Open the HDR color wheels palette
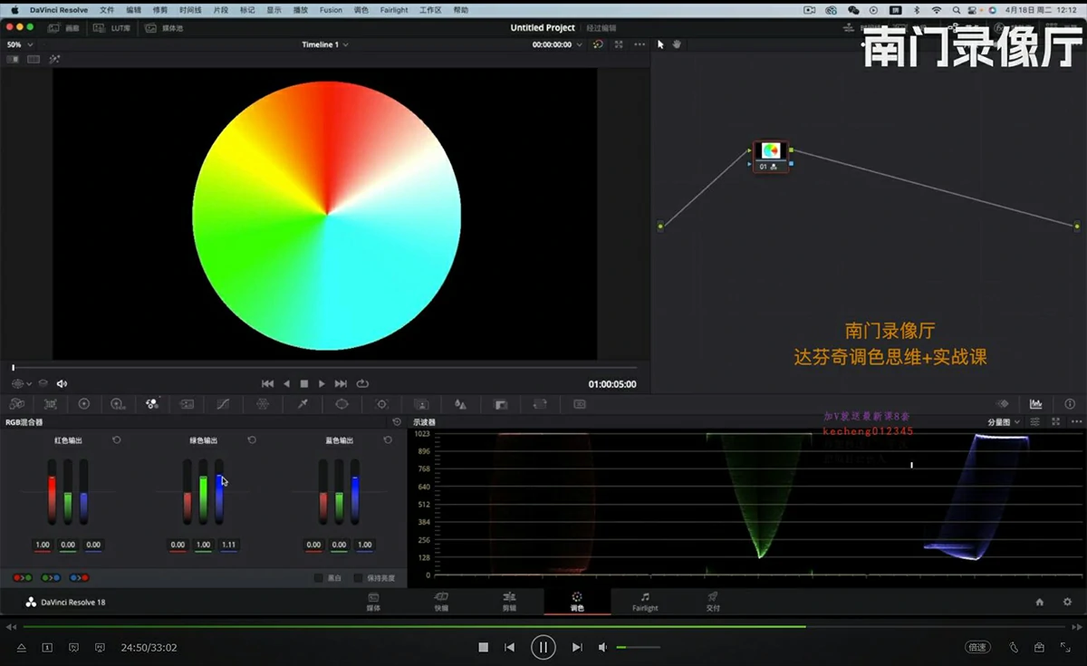The width and height of the screenshot is (1087, 666). 118,404
